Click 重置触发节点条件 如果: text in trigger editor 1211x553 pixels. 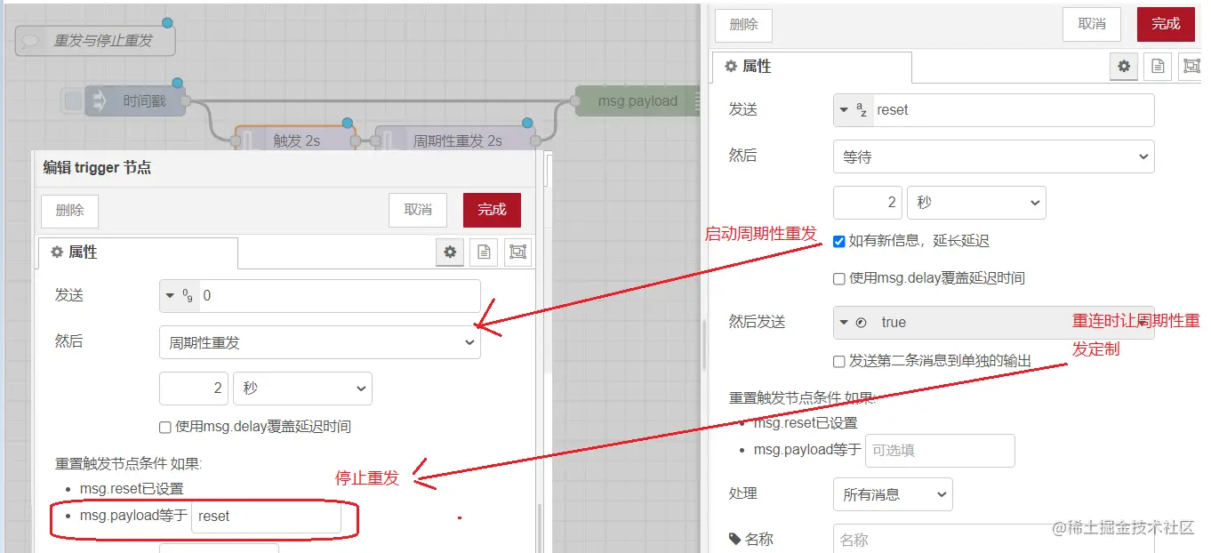(x=129, y=464)
